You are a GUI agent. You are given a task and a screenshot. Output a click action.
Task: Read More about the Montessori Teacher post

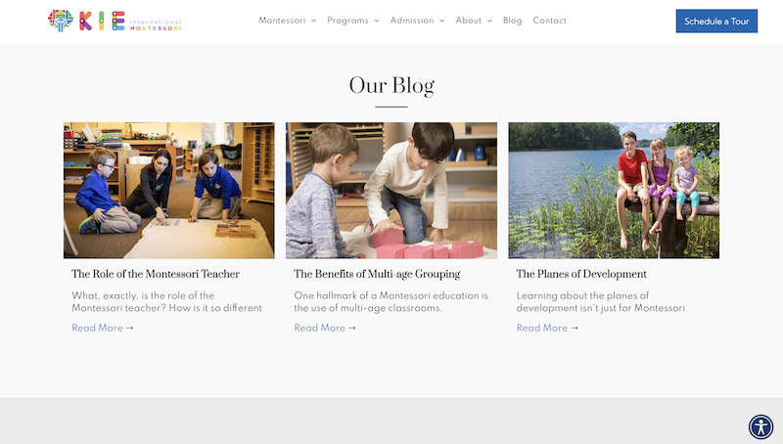pos(103,328)
